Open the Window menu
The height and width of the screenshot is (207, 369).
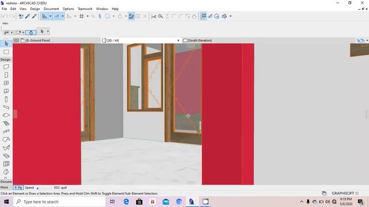[x=102, y=9]
